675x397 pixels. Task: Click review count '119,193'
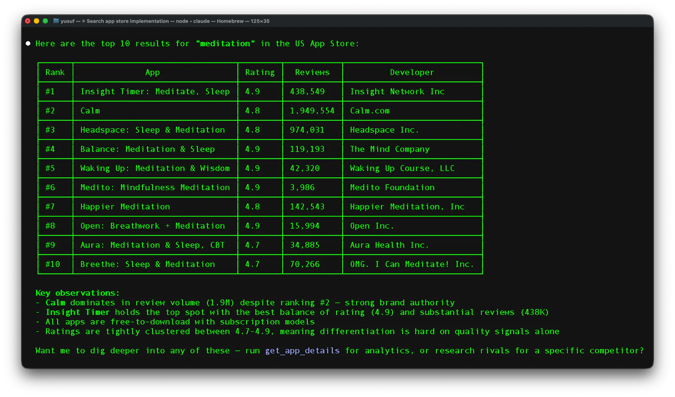[x=307, y=149]
